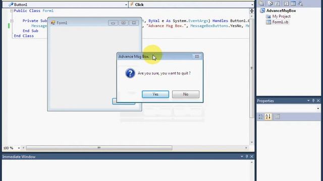Select the Categorized view icon in Properties
The width and height of the screenshot is (323, 181).
click(x=261, y=117)
